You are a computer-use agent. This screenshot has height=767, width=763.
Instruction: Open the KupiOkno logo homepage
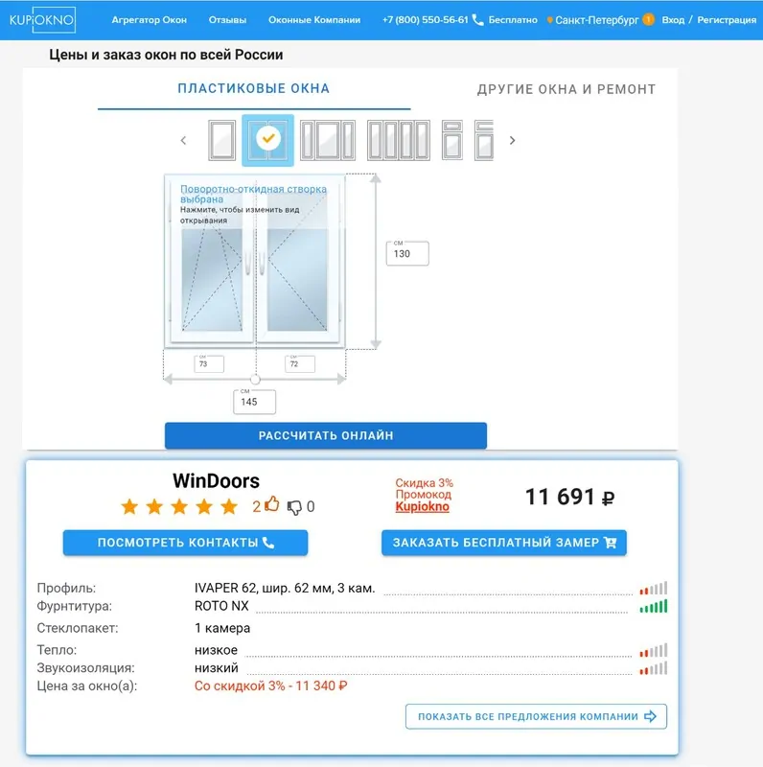click(x=42, y=20)
